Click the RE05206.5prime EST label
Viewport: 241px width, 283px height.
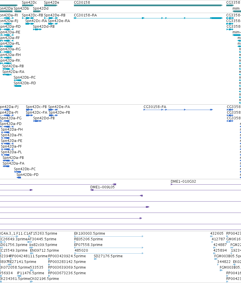(88, 239)
